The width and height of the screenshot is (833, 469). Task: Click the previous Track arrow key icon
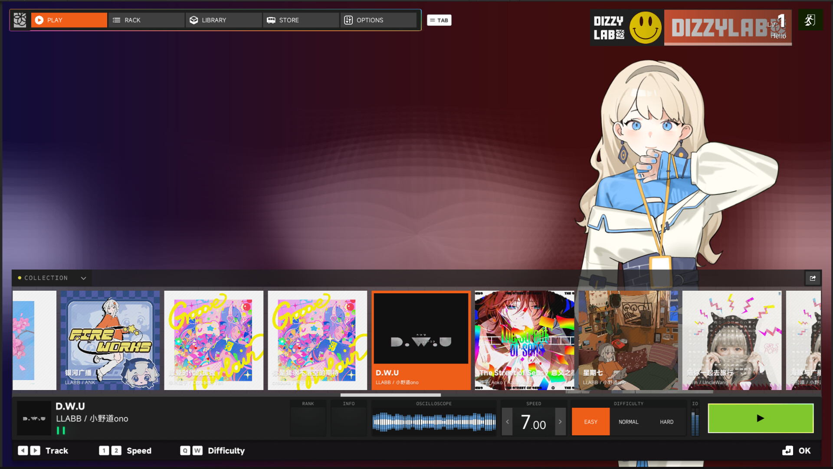click(23, 451)
